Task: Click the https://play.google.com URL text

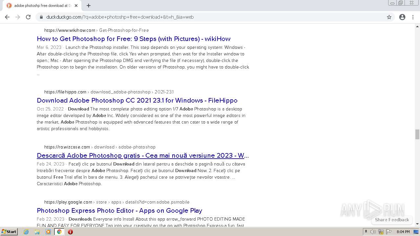Action: [x=68, y=202]
